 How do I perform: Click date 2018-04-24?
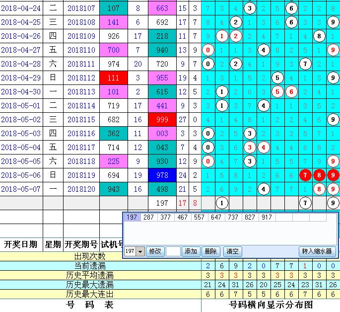click(21, 8)
